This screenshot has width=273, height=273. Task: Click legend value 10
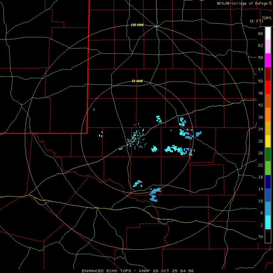[261, 201]
